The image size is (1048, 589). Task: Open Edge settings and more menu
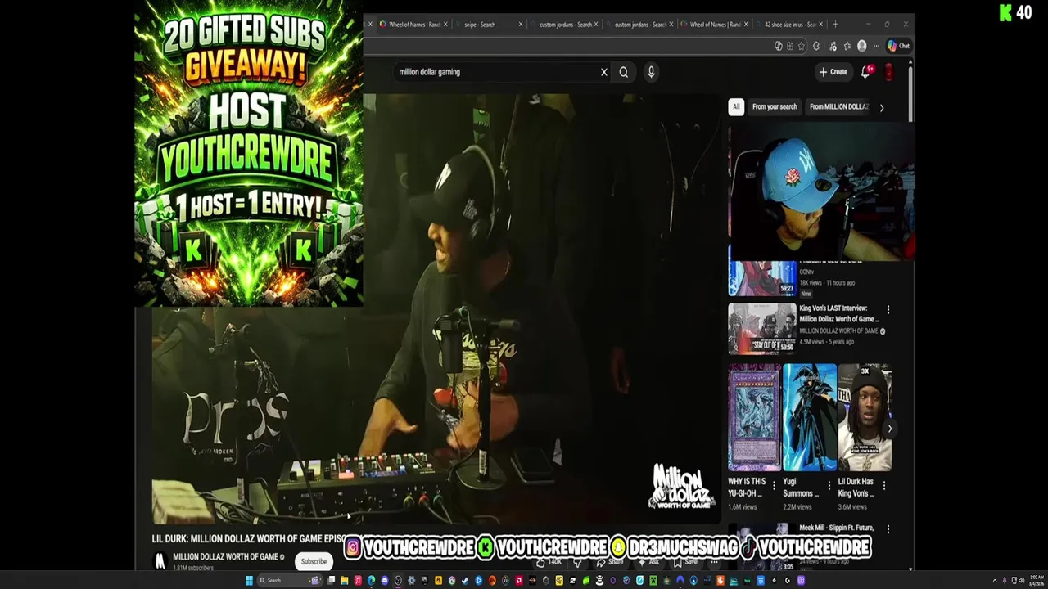click(x=876, y=46)
